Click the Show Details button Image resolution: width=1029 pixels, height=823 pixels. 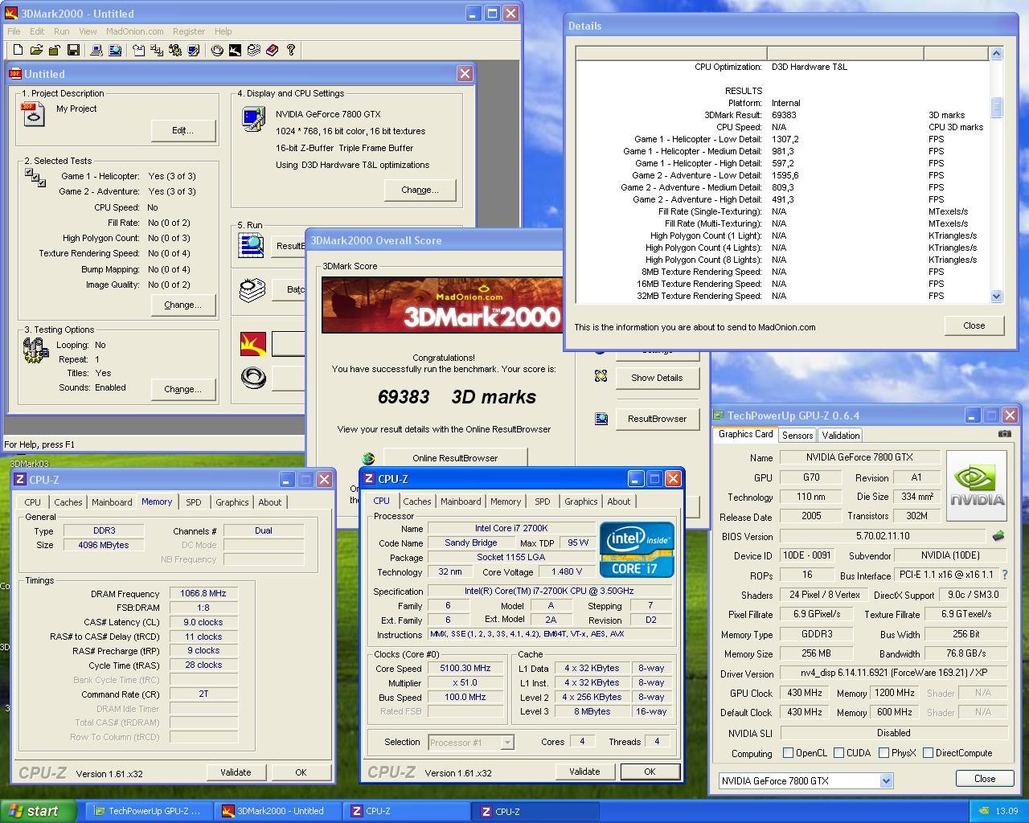tap(657, 378)
